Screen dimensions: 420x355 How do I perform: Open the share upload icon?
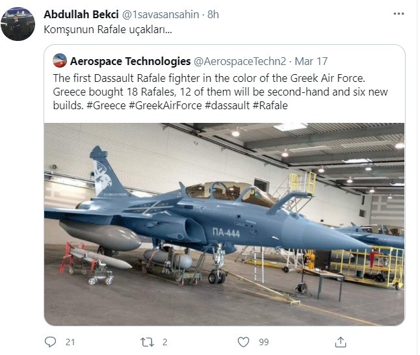click(x=341, y=342)
